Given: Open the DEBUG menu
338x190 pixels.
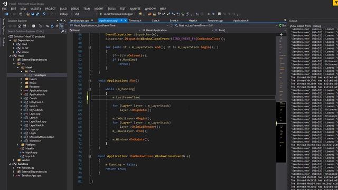Looking at the screenshot, I should coord(75,9).
